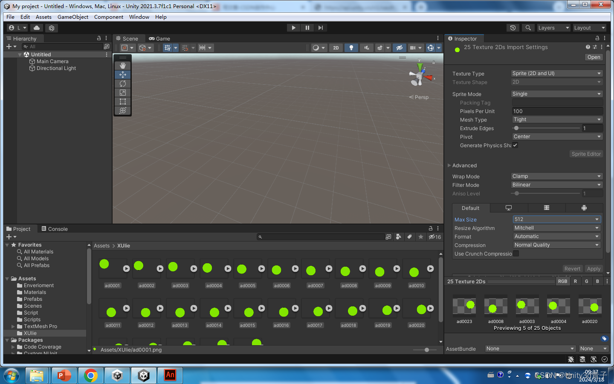The height and width of the screenshot is (384, 614).
Task: Select the Rect tool in Scene toolbar
Action: pyautogui.click(x=123, y=102)
